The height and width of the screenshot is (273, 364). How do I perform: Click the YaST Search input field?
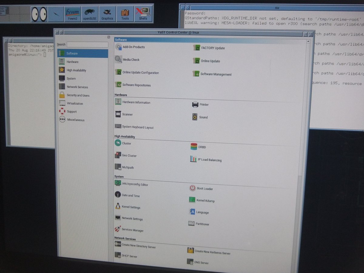point(87,45)
